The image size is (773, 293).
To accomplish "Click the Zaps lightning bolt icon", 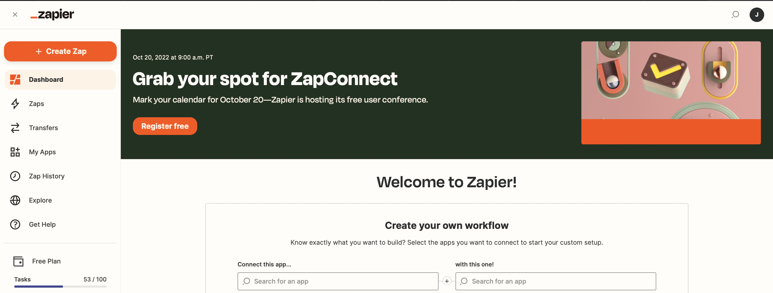I will (x=15, y=104).
